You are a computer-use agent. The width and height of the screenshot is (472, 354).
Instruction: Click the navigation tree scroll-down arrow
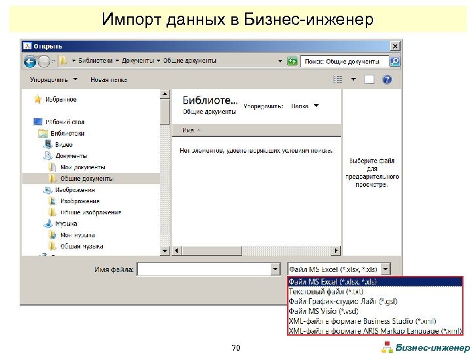tap(165, 250)
